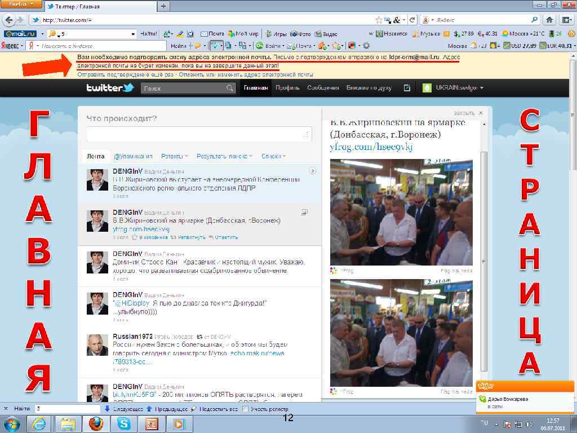This screenshot has width=577, height=433.
Task: Click the highlighter marker icon in Mail.ru toolbar
Action: tap(180, 34)
